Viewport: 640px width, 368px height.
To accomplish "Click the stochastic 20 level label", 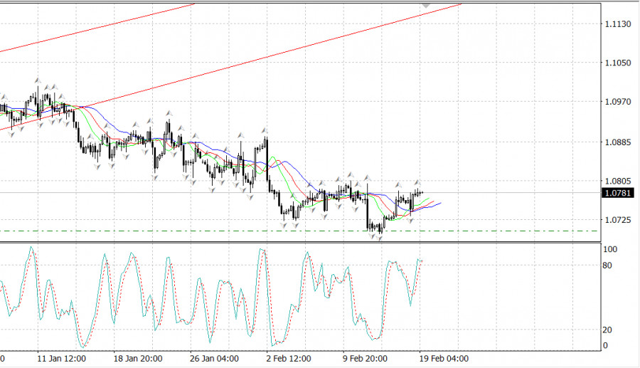I will pyautogui.click(x=607, y=330).
